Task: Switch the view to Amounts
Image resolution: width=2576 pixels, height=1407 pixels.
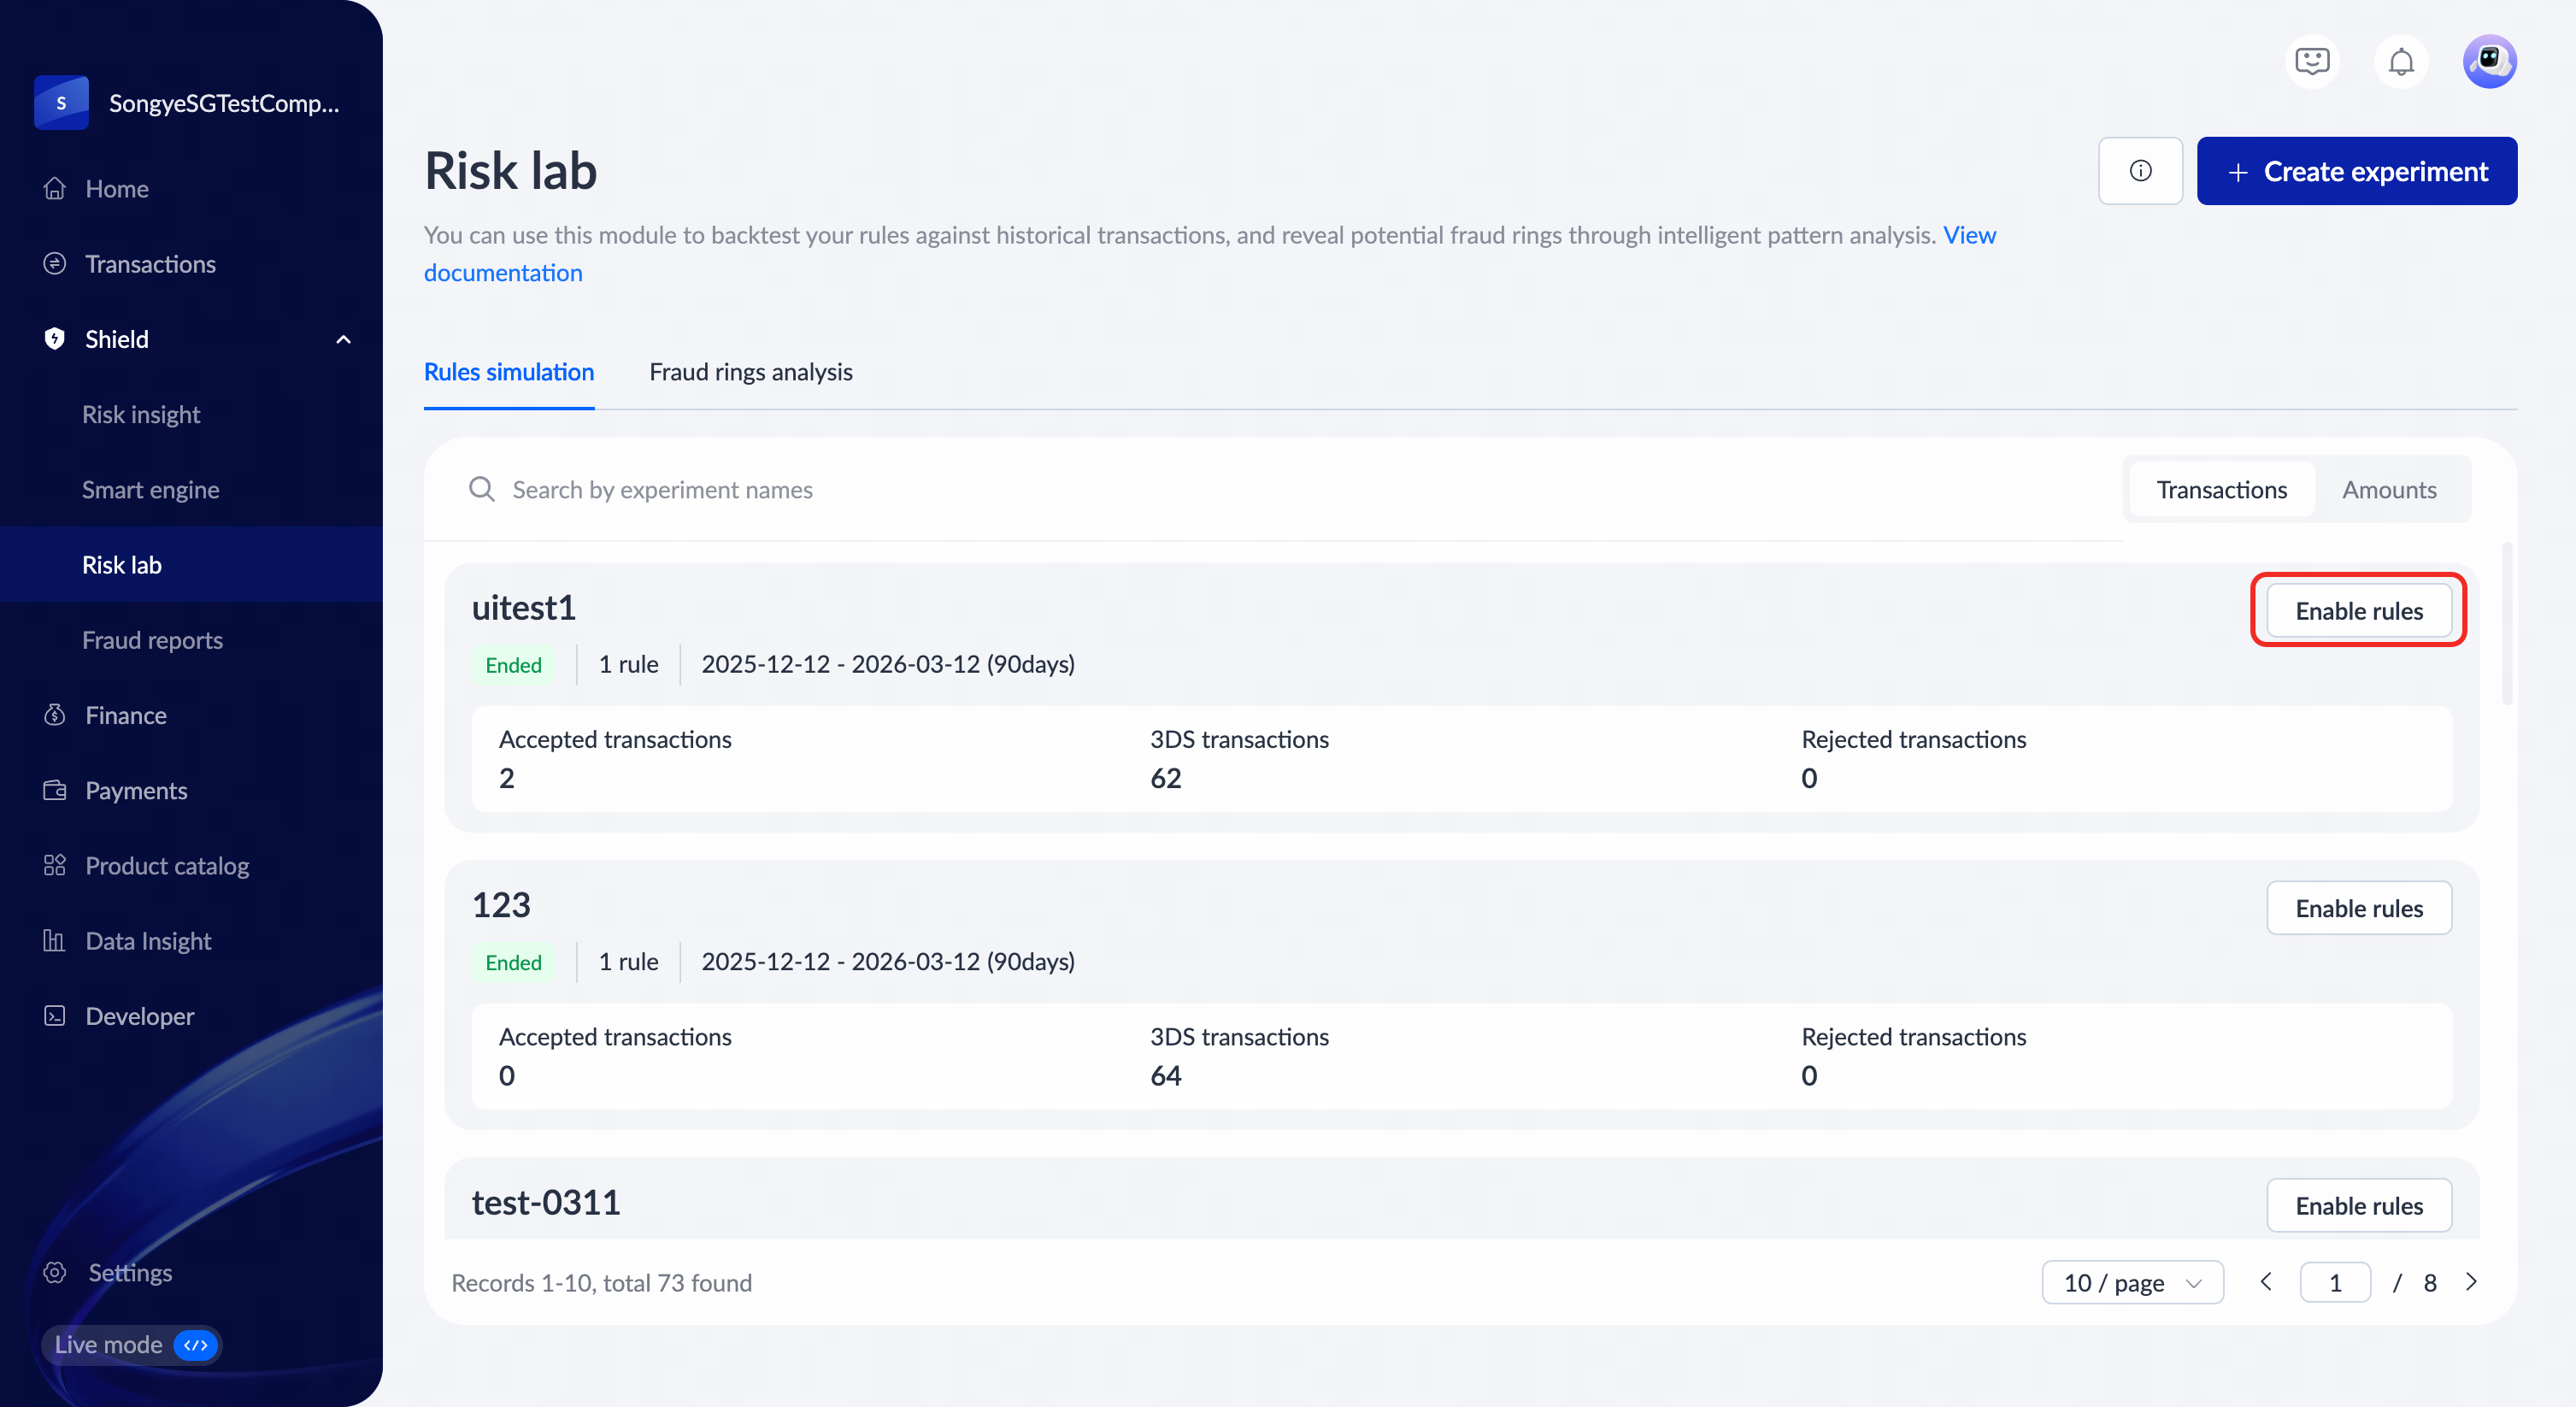Action: (x=2388, y=490)
